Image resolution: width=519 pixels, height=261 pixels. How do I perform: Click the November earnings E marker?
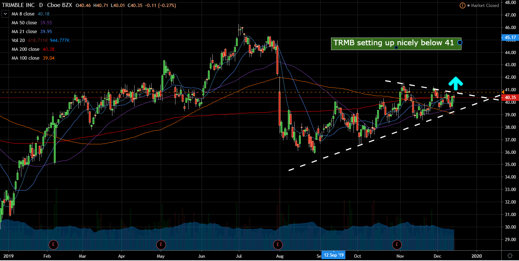click(x=397, y=244)
